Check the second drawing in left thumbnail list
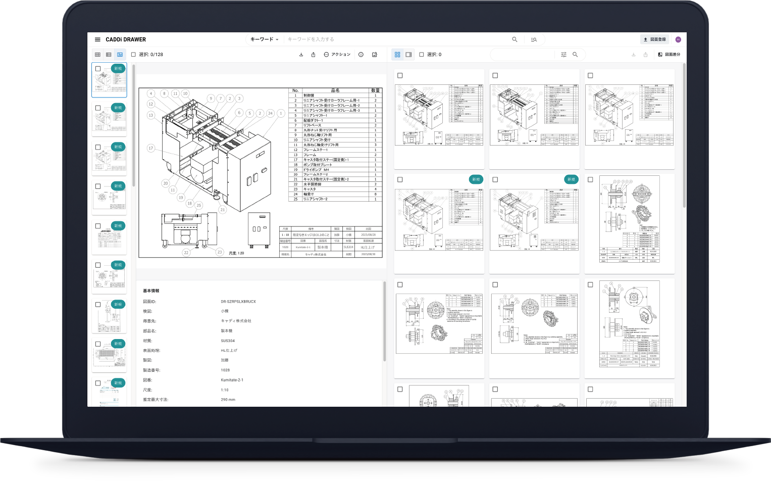 [98, 108]
